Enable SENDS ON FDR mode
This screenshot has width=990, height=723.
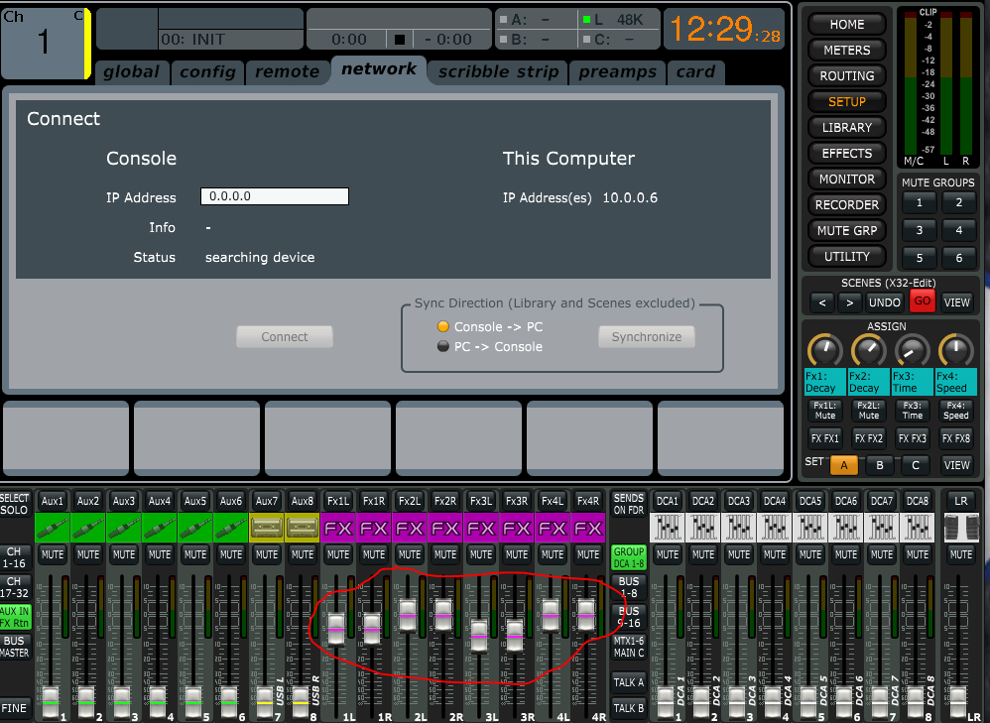pyautogui.click(x=628, y=504)
